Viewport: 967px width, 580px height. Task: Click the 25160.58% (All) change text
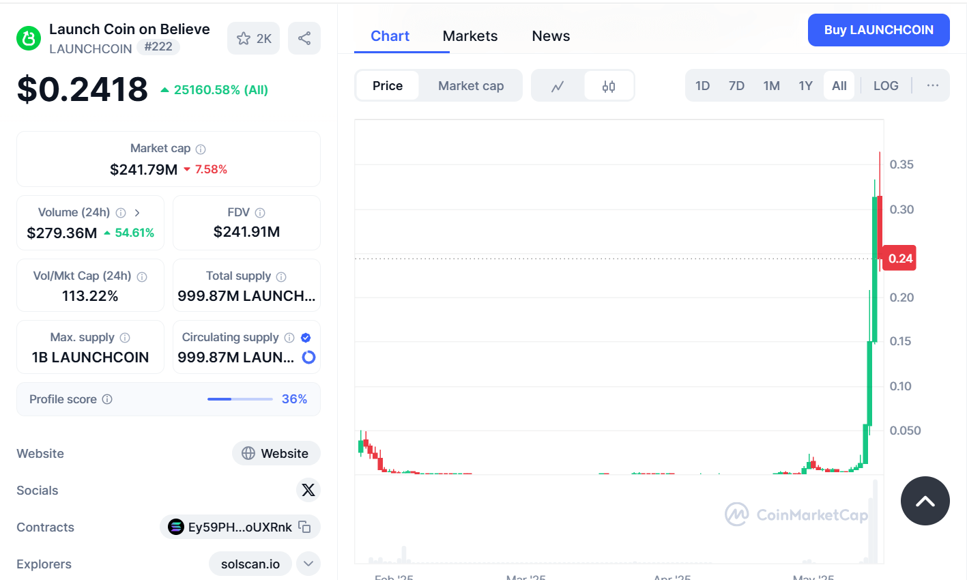coord(220,90)
